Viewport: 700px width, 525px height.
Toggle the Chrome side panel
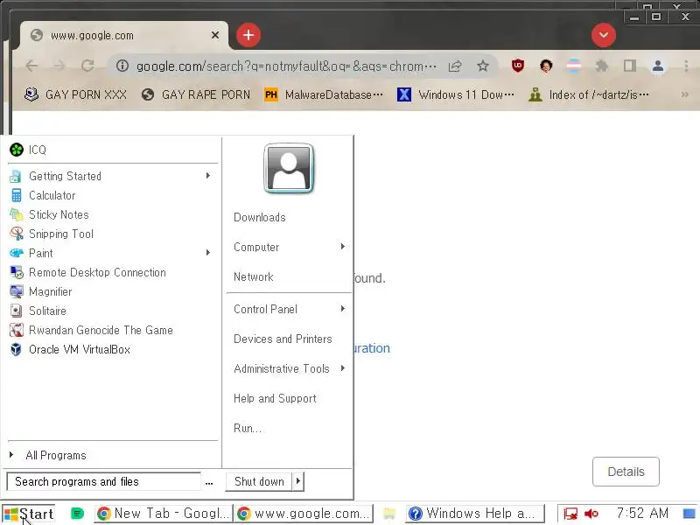coord(629,66)
